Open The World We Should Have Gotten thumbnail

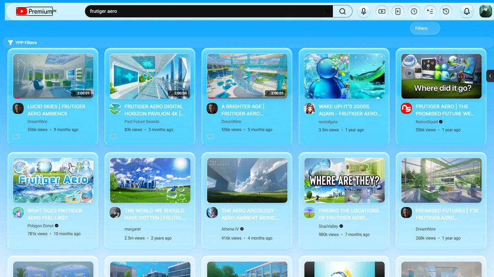(150, 180)
